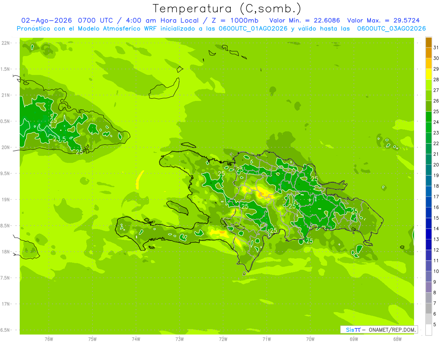This screenshot has height=344, width=446.
Task: Click the yellow legend band between 28 and 29
Action: pyautogui.click(x=429, y=74)
